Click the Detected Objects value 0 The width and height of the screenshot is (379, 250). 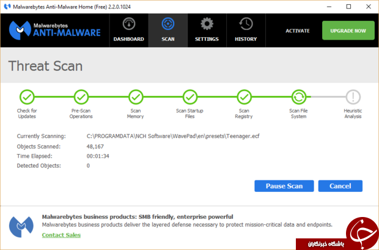point(88,166)
